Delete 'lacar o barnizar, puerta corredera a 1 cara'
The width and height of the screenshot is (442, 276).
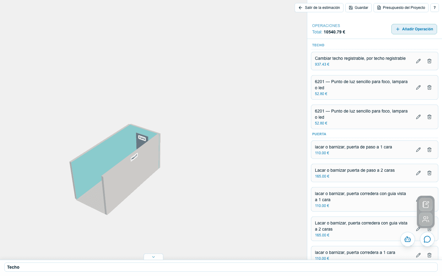click(x=429, y=255)
